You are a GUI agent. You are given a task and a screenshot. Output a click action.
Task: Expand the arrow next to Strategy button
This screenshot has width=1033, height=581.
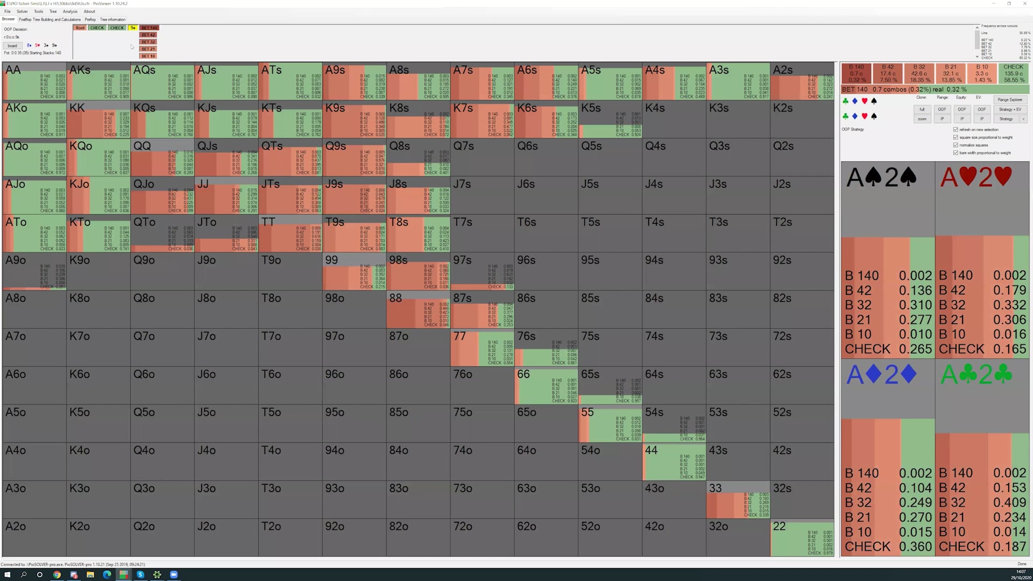pyautogui.click(x=1023, y=119)
